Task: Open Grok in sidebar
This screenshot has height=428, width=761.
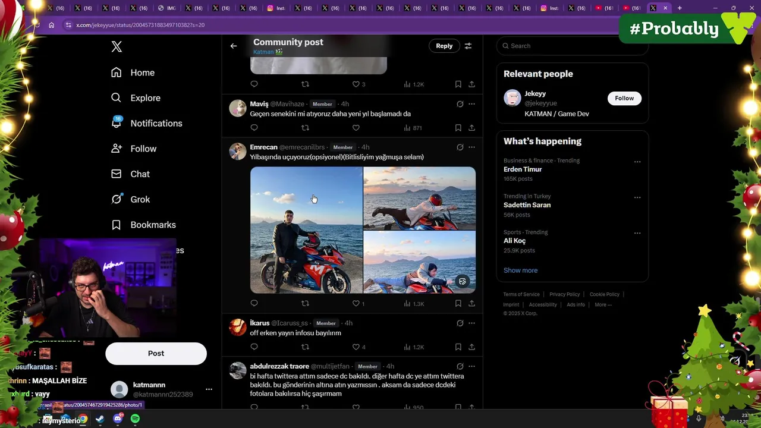Action: pos(131,200)
